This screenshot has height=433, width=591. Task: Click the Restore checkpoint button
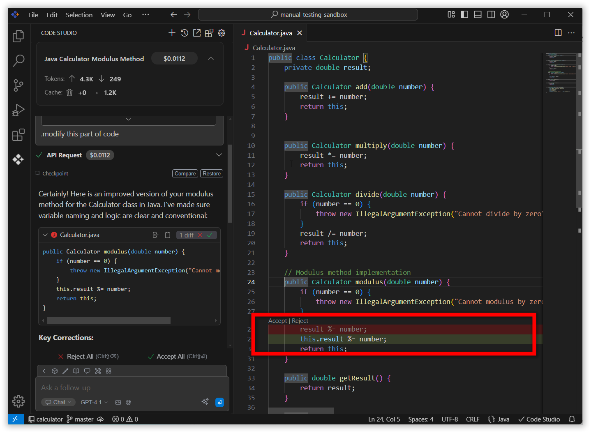(212, 173)
